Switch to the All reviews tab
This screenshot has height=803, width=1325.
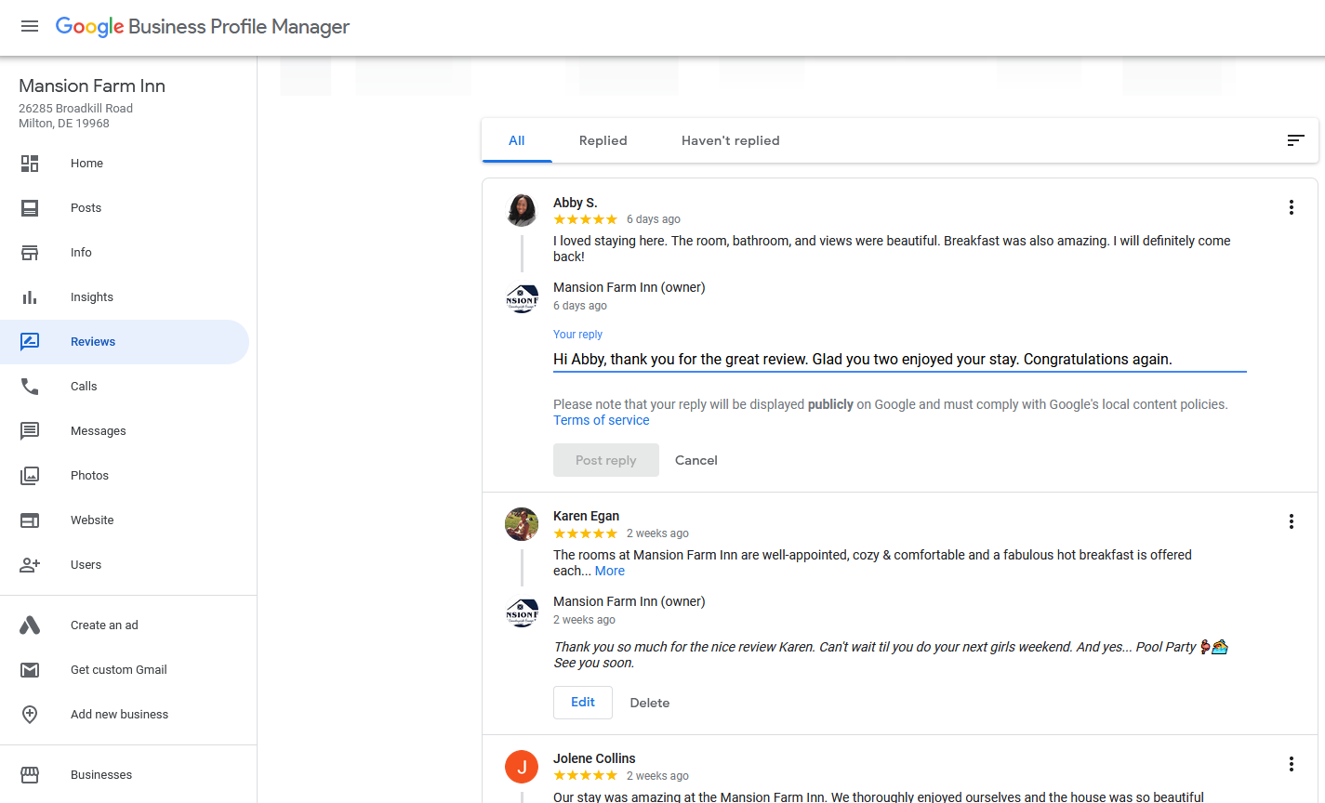click(x=517, y=140)
